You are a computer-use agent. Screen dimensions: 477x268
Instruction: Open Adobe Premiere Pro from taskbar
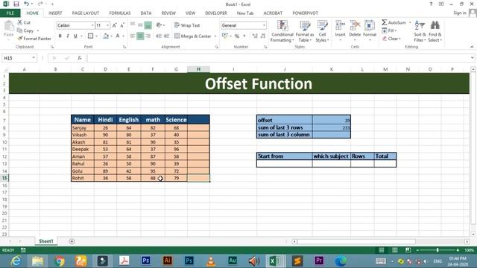click(x=319, y=261)
